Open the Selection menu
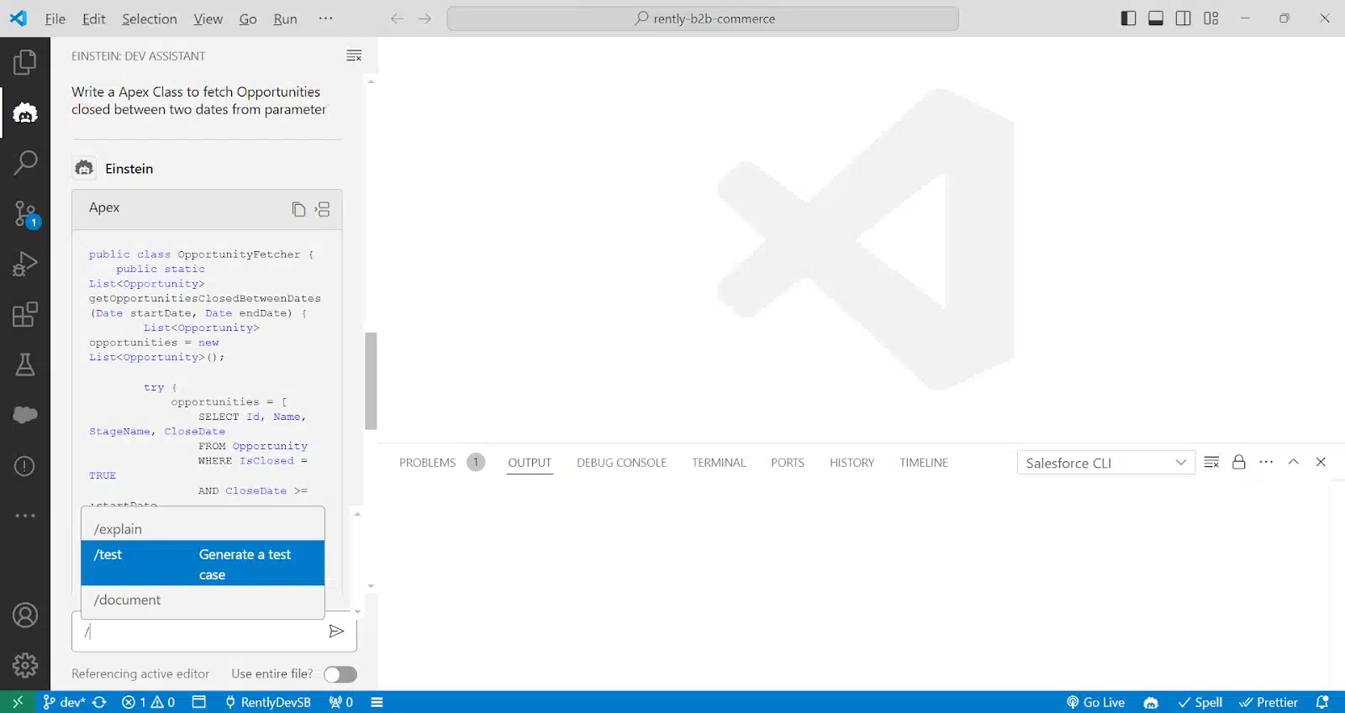This screenshot has height=713, width=1345. point(150,18)
